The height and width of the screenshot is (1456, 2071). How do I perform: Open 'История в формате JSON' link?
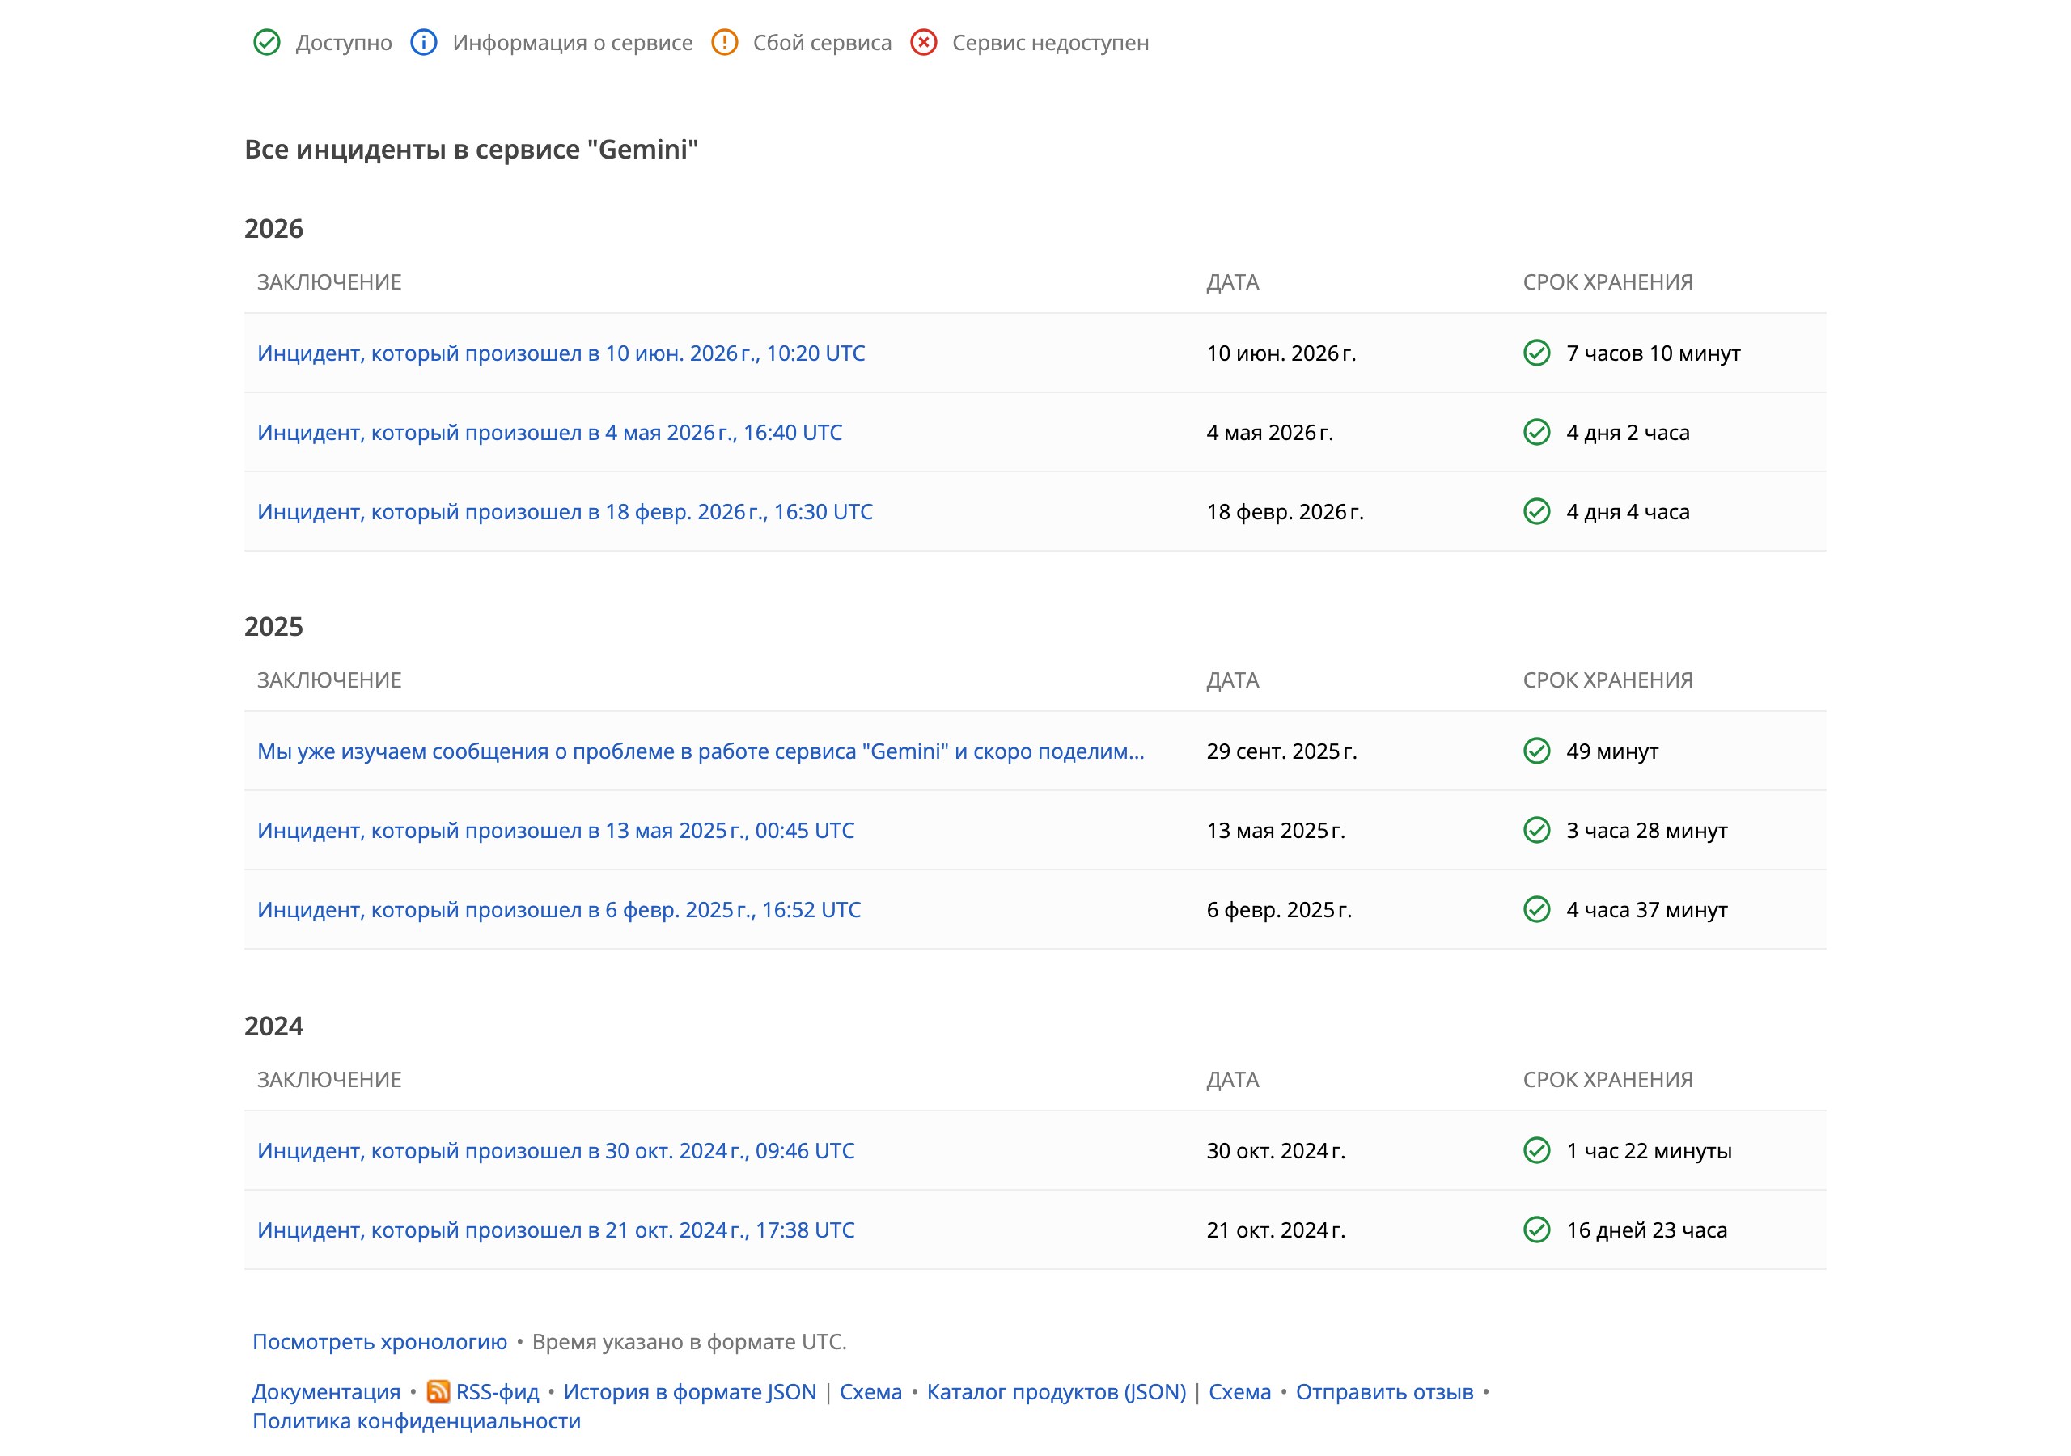pyautogui.click(x=690, y=1392)
